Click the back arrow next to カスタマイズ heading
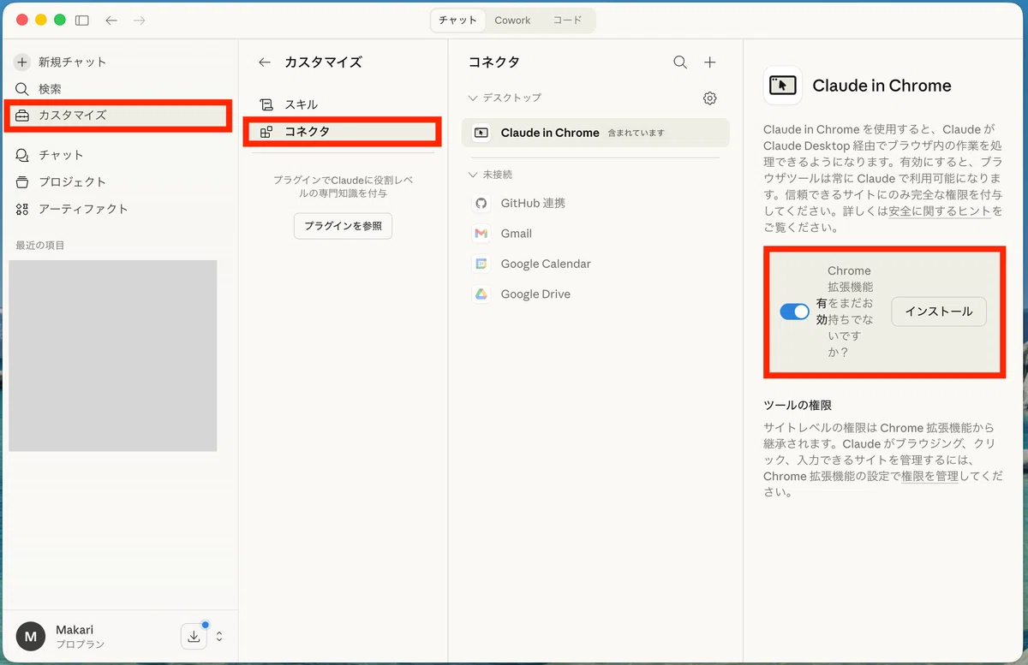 (265, 62)
